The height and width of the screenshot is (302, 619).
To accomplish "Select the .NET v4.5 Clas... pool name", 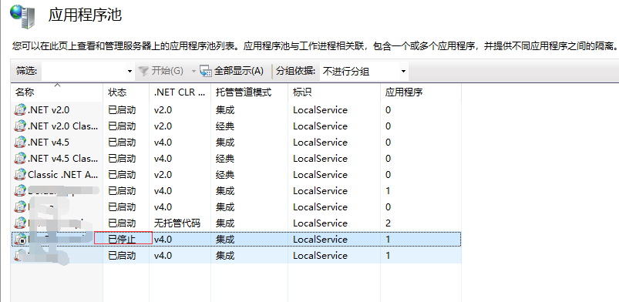I will coord(62,159).
